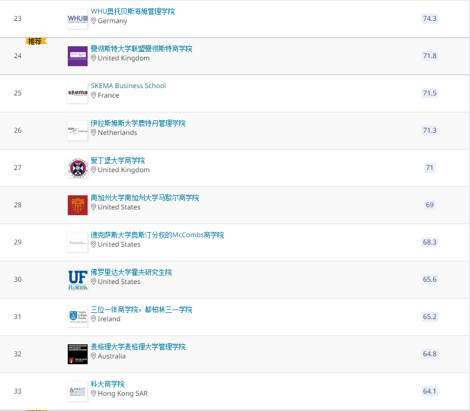Click the WHU school logo
Screen dimensions: 470x411
point(77,19)
